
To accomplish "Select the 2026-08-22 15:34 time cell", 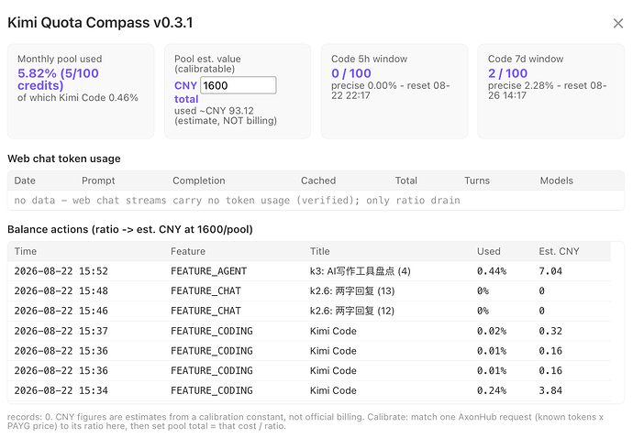I will tap(61, 390).
